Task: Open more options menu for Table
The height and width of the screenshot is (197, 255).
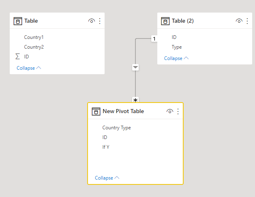Action: [x=100, y=21]
